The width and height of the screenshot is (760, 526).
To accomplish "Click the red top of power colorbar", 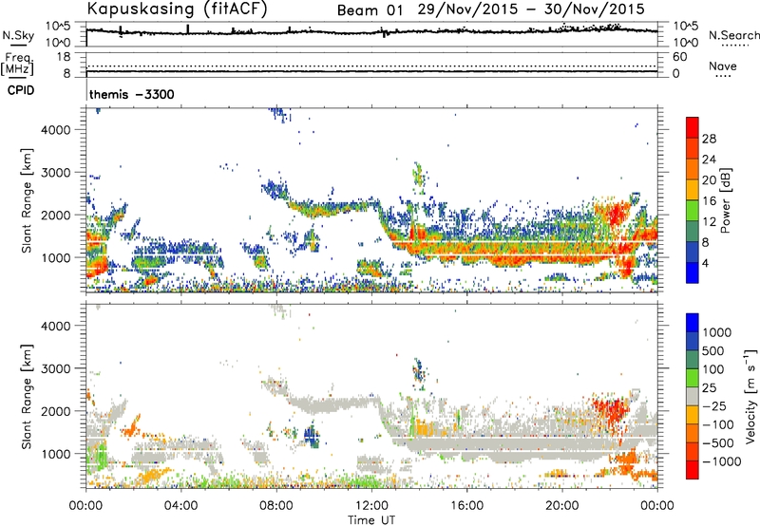I will pyautogui.click(x=693, y=127).
